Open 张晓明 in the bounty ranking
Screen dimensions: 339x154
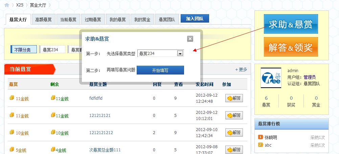[x=271, y=137]
